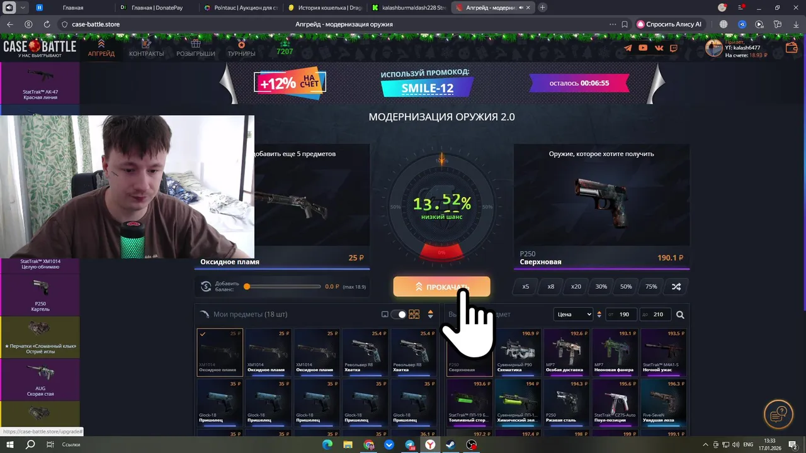Open the АПГРЕЙД navigation tab
Image resolution: width=806 pixels, height=453 pixels.
[101, 49]
